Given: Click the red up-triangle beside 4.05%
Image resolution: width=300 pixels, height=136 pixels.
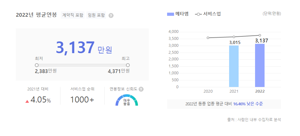Looking at the screenshot, I should tap(27, 102).
